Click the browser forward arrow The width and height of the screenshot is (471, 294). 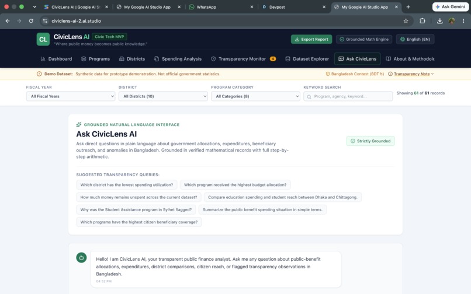point(19,21)
